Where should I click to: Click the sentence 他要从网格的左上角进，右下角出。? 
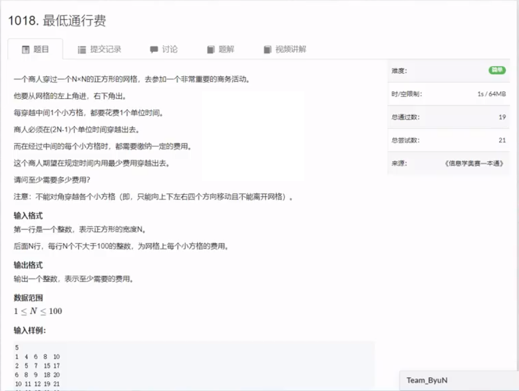(70, 96)
